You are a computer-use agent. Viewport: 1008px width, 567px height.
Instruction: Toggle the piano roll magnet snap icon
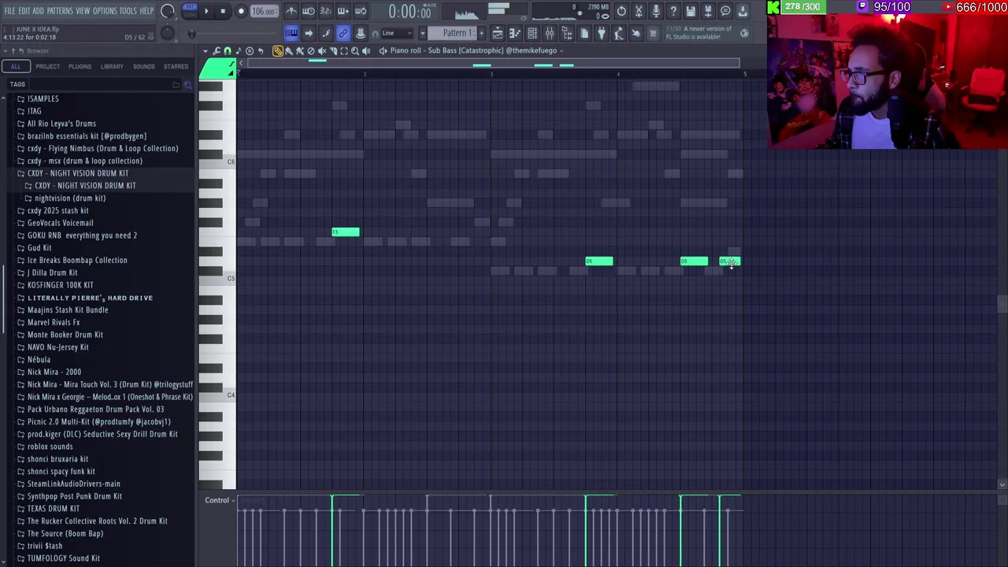pos(228,51)
